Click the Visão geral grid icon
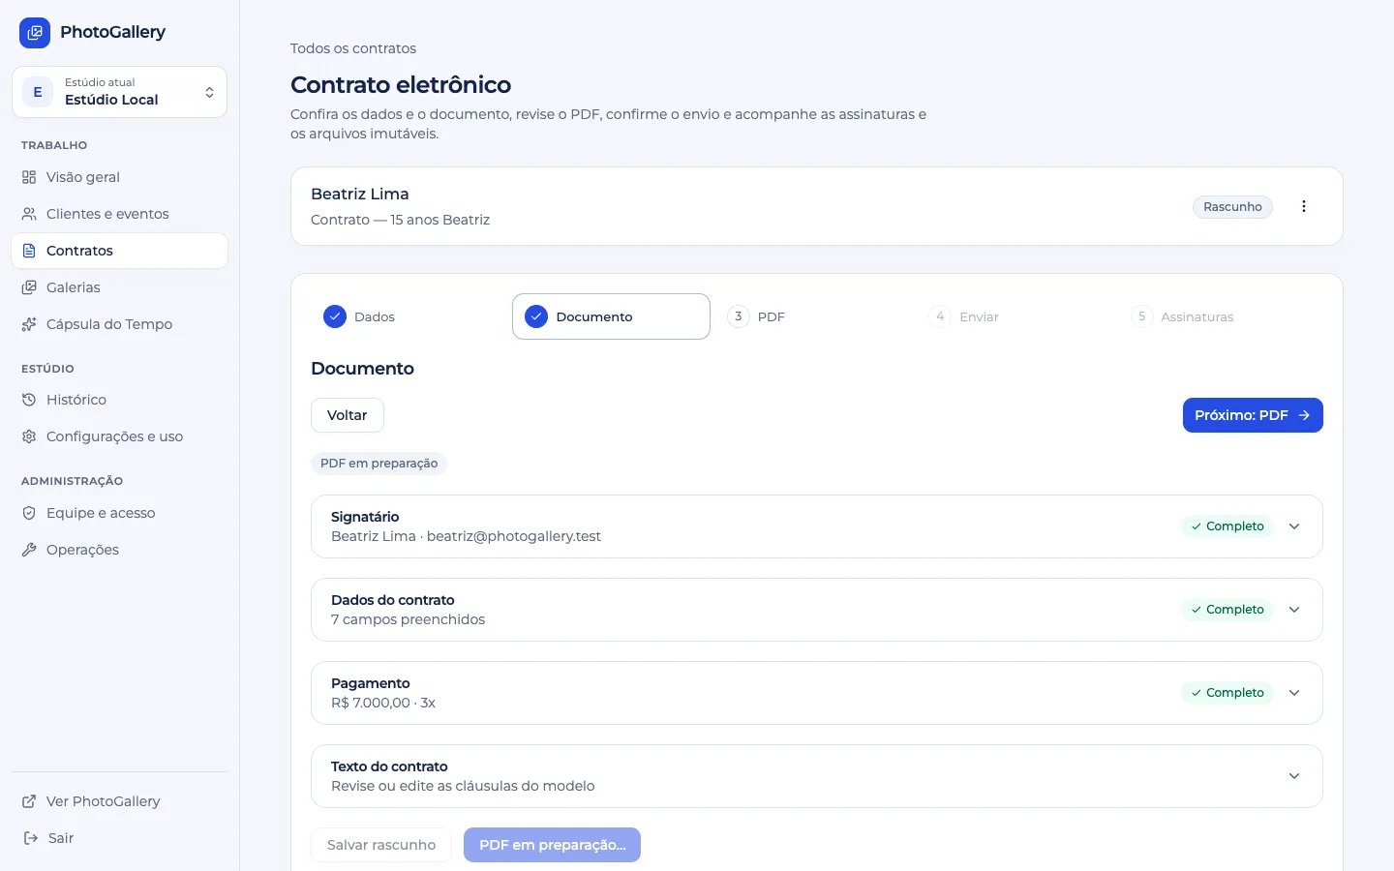This screenshot has height=871, width=1394. (29, 177)
